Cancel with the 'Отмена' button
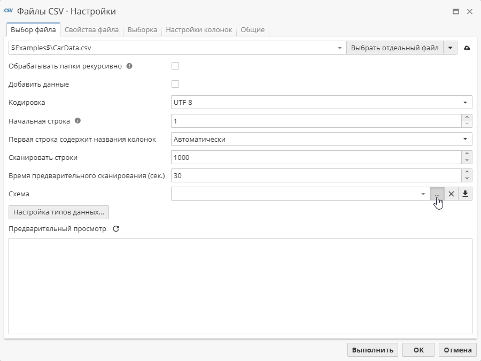Screen dimensions: 481x361 pos(457,350)
